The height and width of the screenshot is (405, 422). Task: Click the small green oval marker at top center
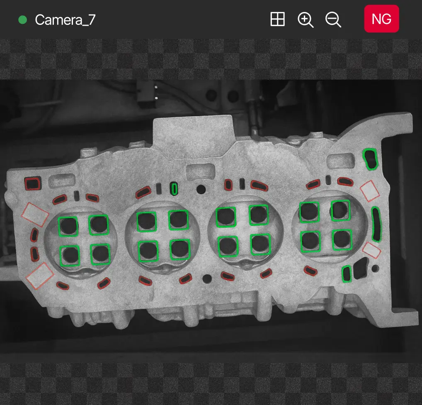click(x=175, y=188)
